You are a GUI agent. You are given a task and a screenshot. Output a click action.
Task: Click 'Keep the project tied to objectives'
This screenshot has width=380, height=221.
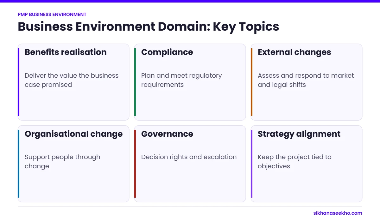294,162
